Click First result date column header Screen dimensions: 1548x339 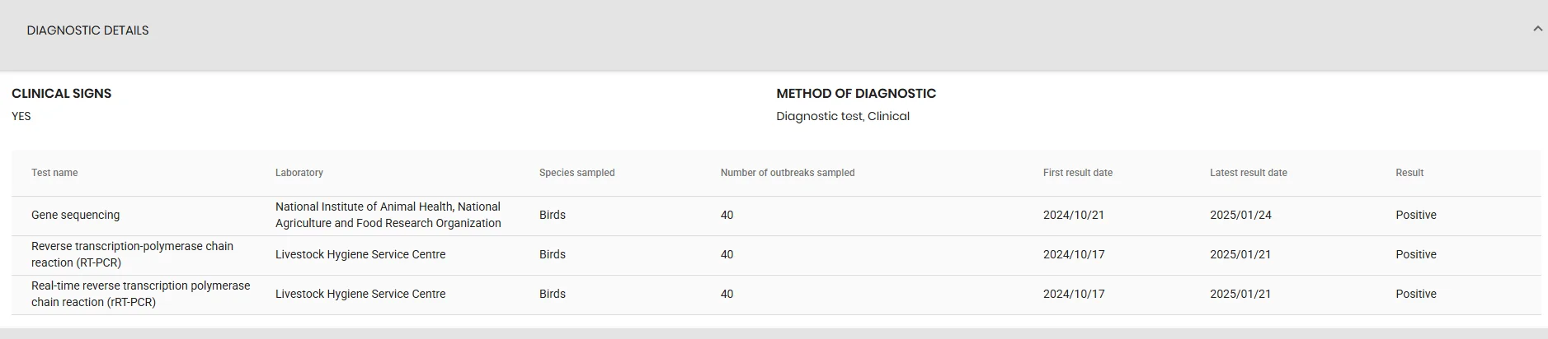click(x=1078, y=173)
